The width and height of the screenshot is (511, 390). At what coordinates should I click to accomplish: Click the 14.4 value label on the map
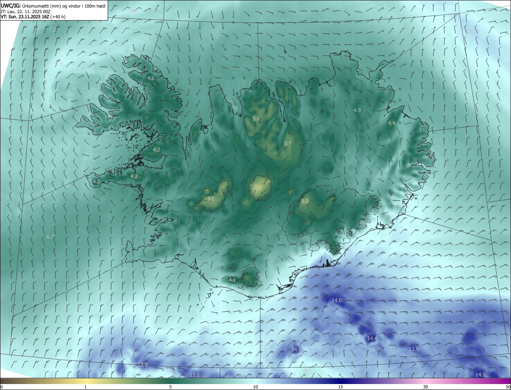coord(372,338)
